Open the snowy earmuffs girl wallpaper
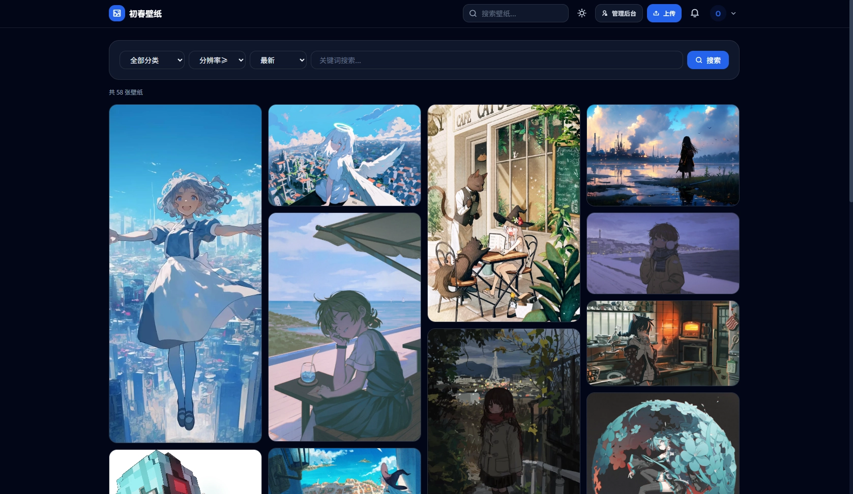 pos(663,253)
